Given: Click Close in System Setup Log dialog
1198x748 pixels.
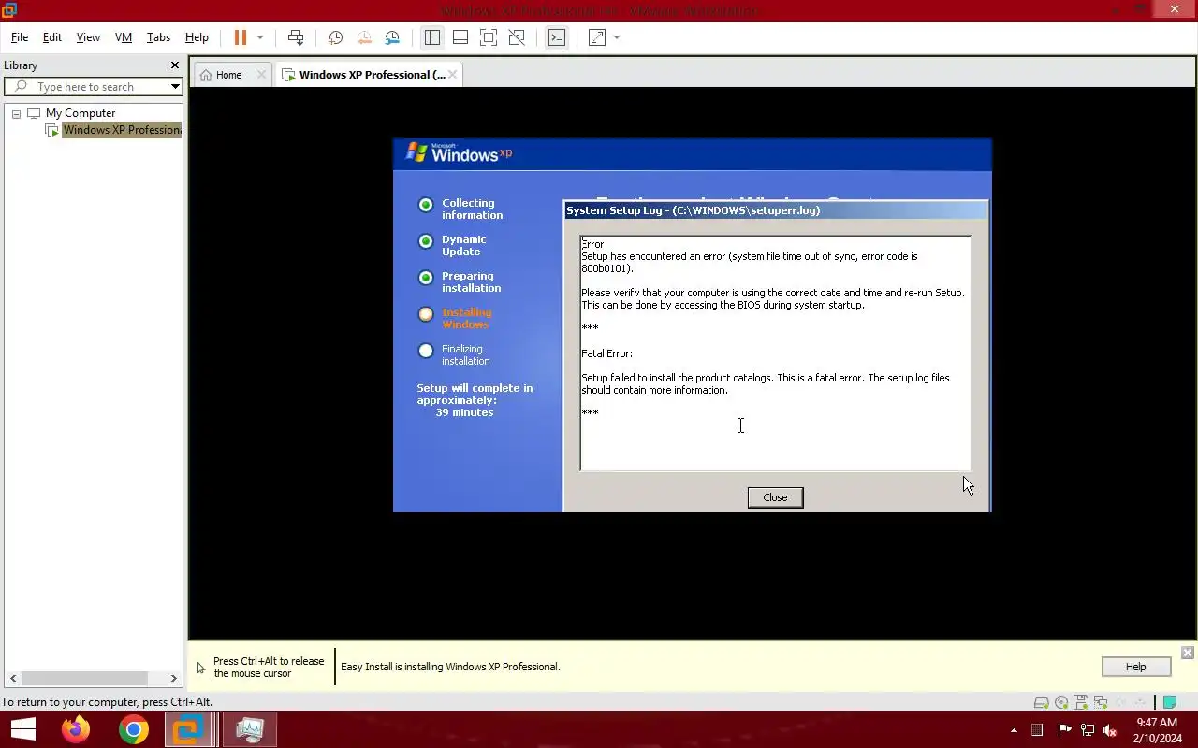Looking at the screenshot, I should tap(775, 497).
